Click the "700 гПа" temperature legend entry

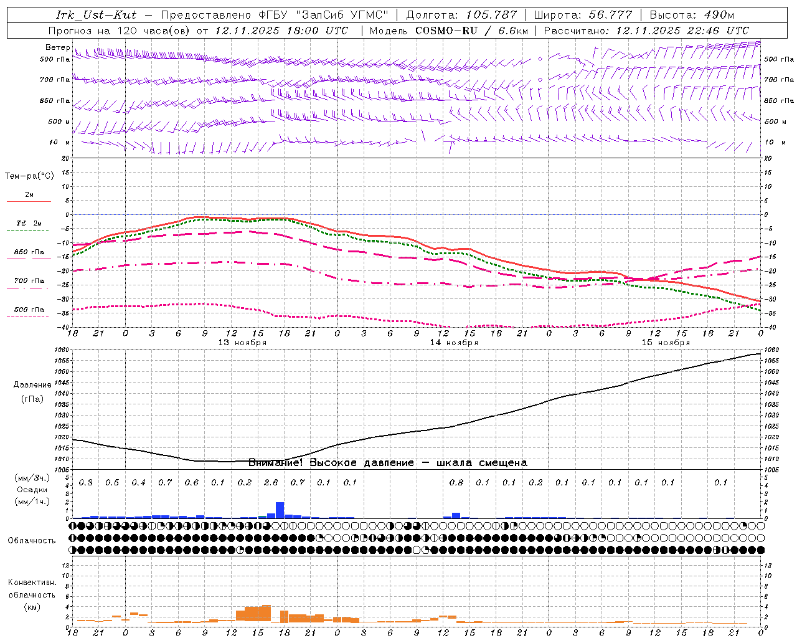(29, 281)
